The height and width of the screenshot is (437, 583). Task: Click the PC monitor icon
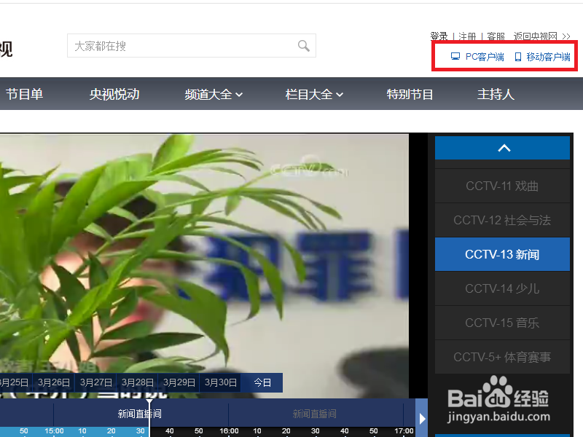pyautogui.click(x=455, y=57)
